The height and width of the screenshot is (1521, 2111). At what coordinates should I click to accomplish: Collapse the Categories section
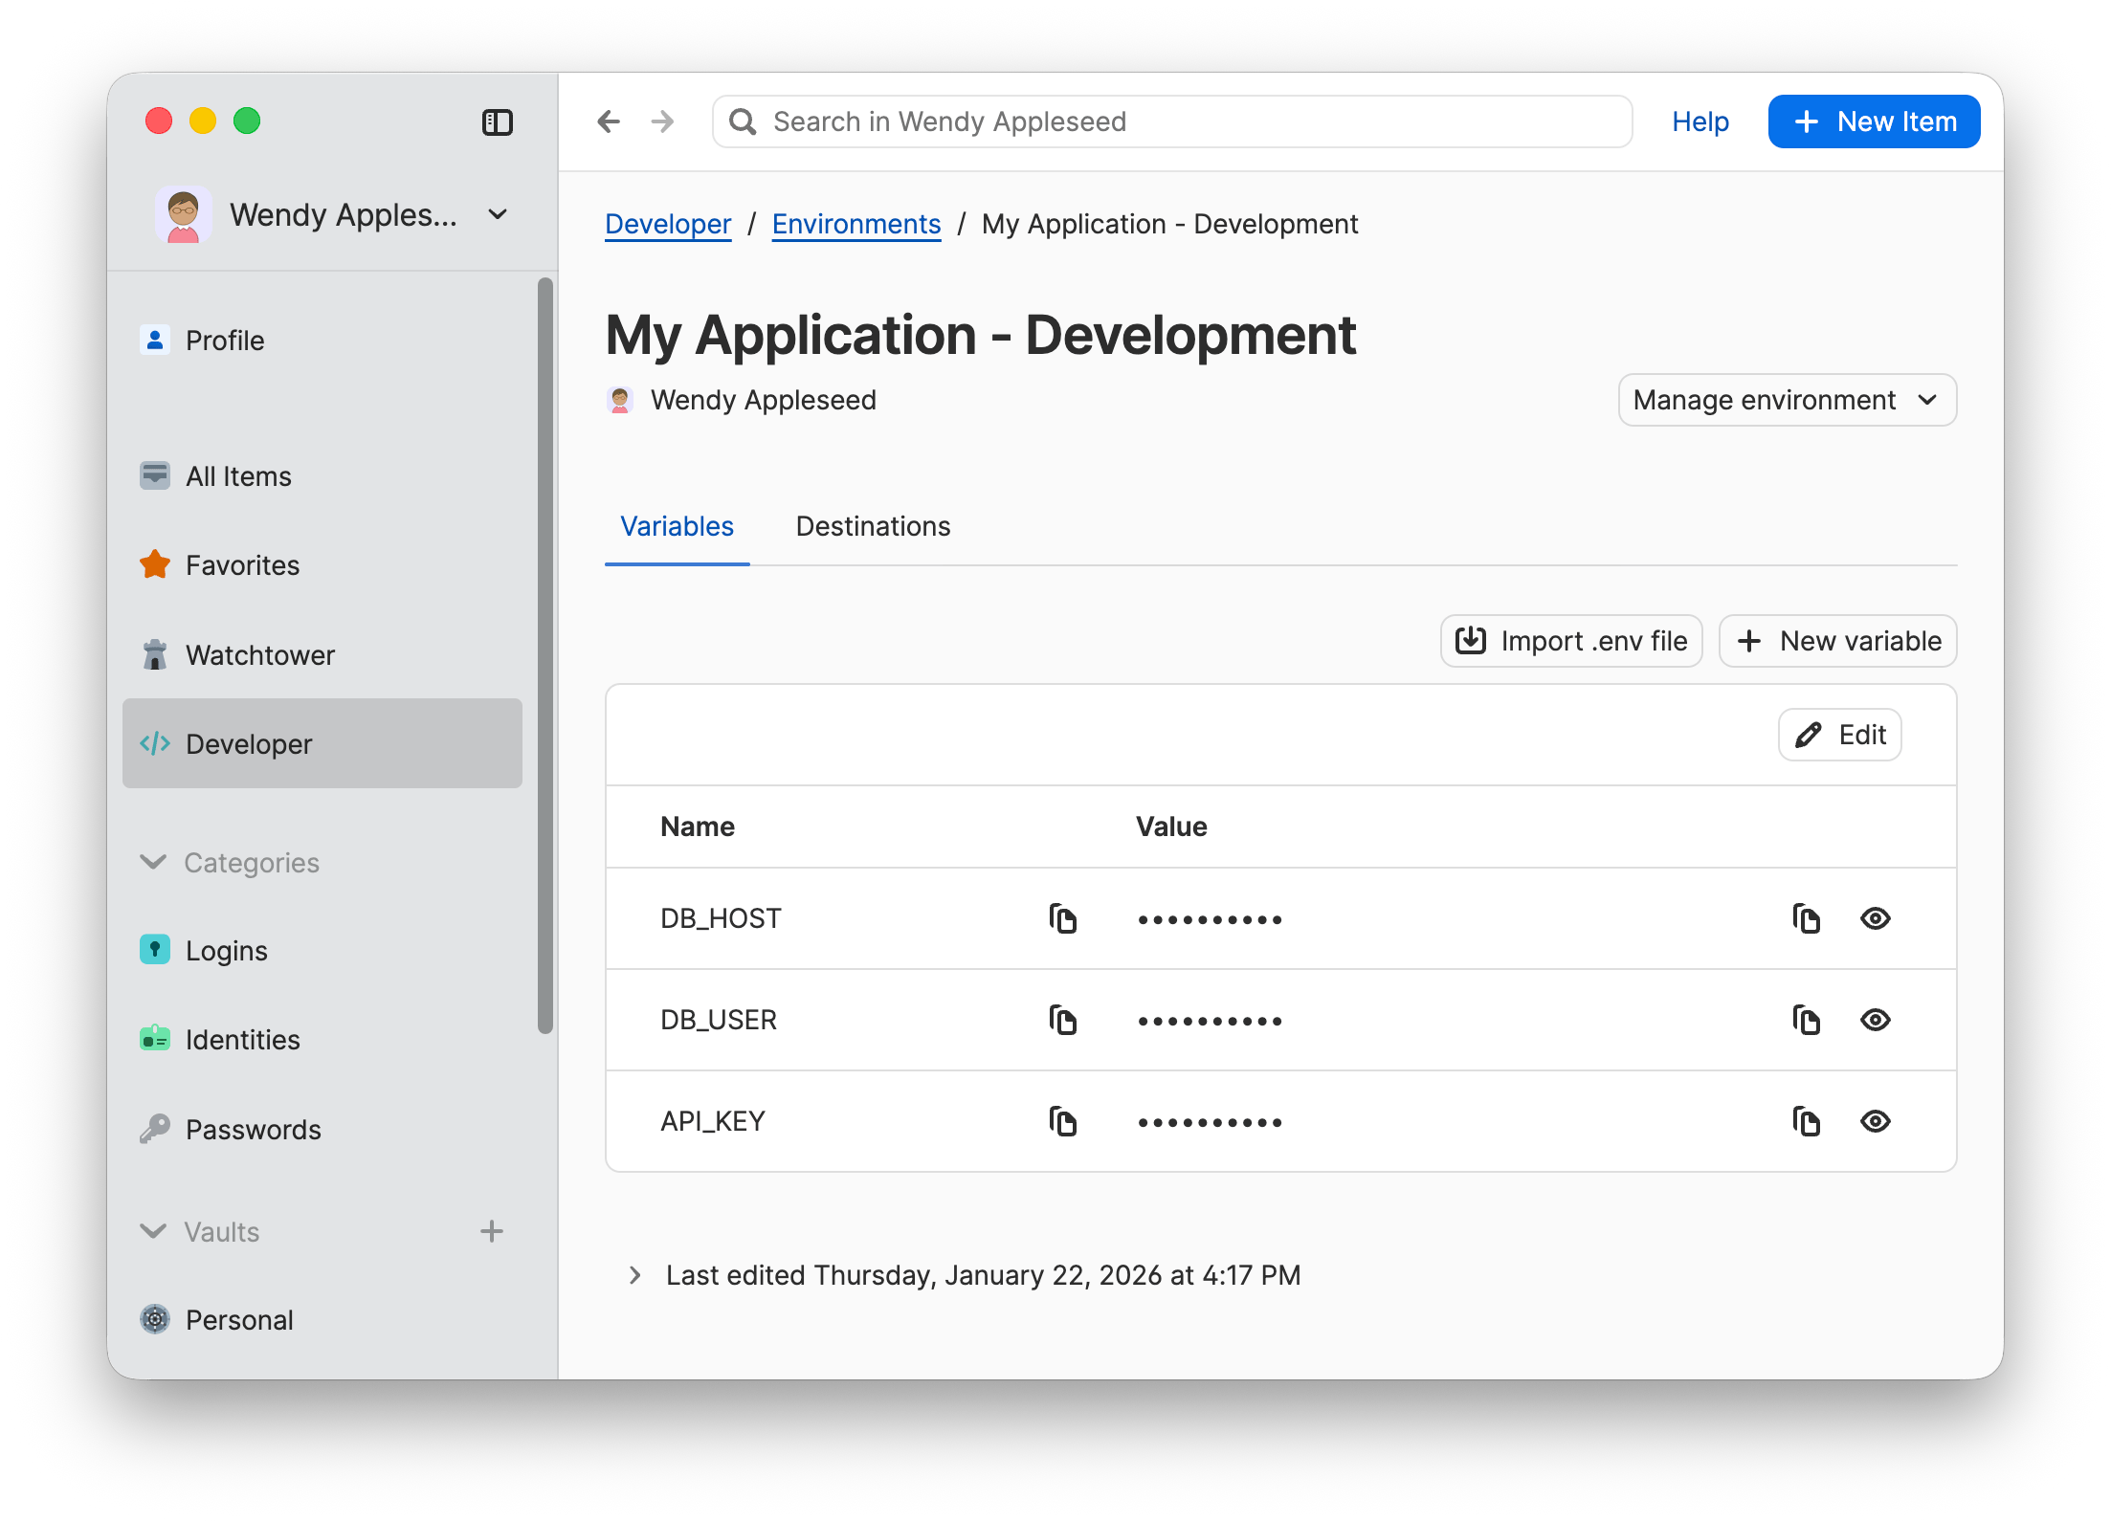click(153, 862)
